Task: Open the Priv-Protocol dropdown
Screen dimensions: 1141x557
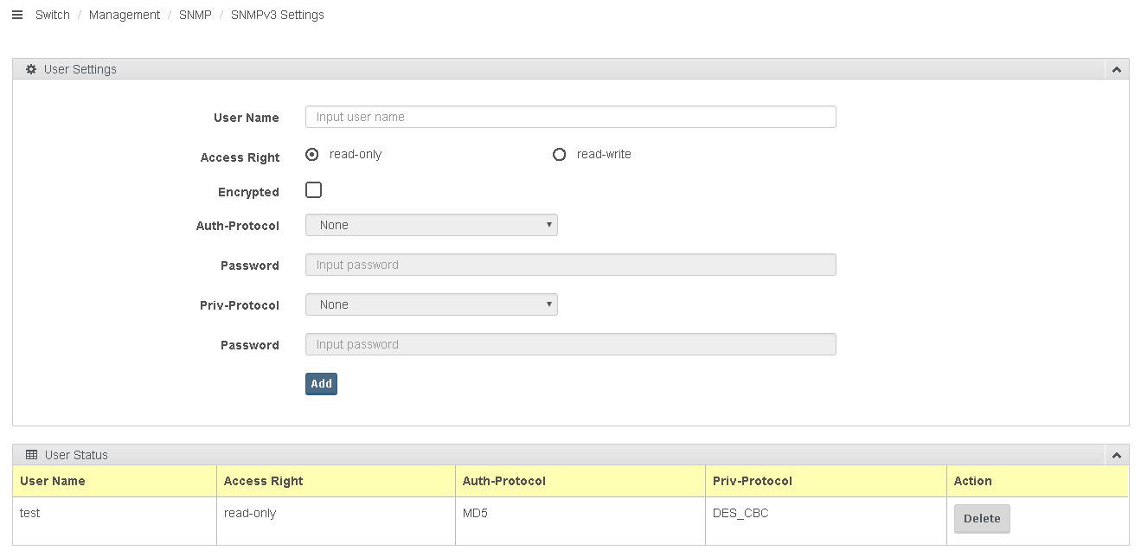Action: 431,304
